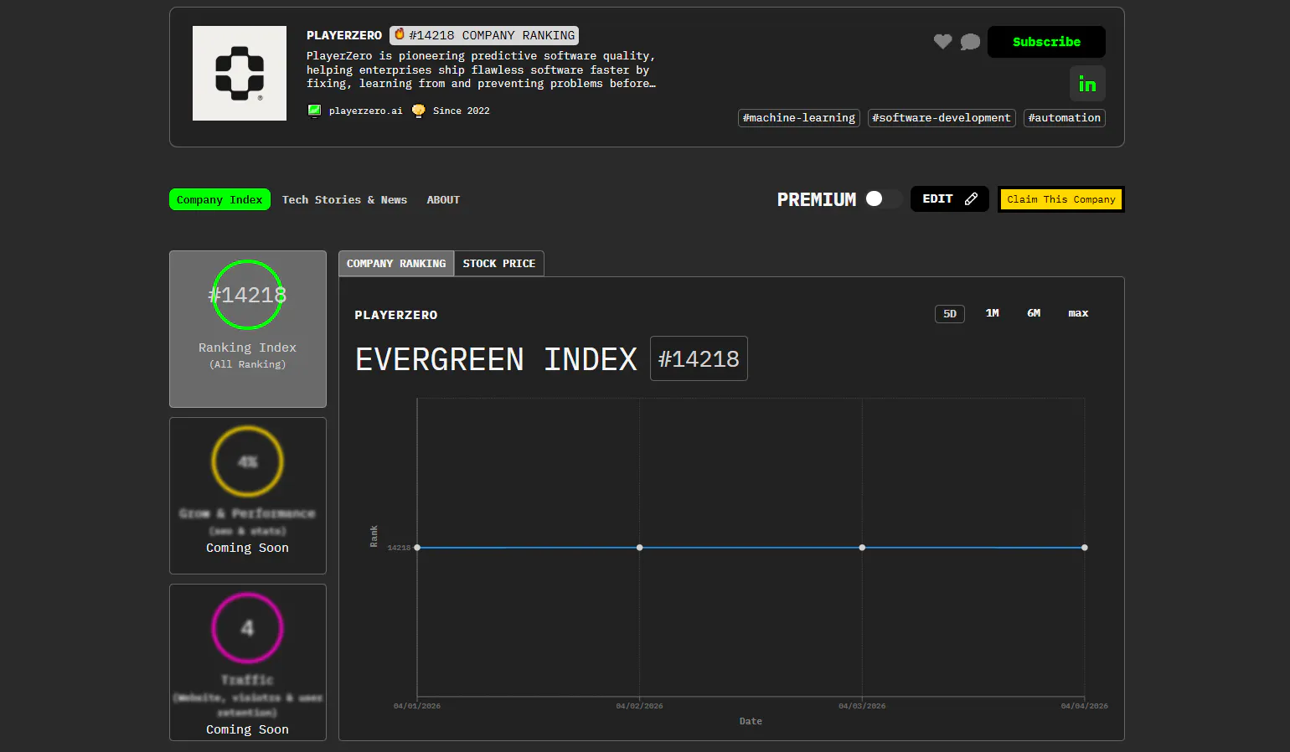Click the yellow Grow & Performance circle

coord(247,461)
